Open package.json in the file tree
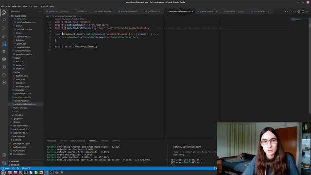The image size is (311, 175). click(19, 147)
